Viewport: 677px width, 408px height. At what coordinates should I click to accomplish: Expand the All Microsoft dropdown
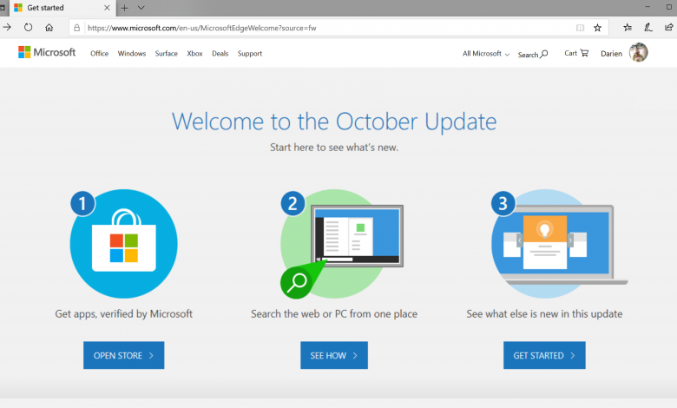point(486,54)
